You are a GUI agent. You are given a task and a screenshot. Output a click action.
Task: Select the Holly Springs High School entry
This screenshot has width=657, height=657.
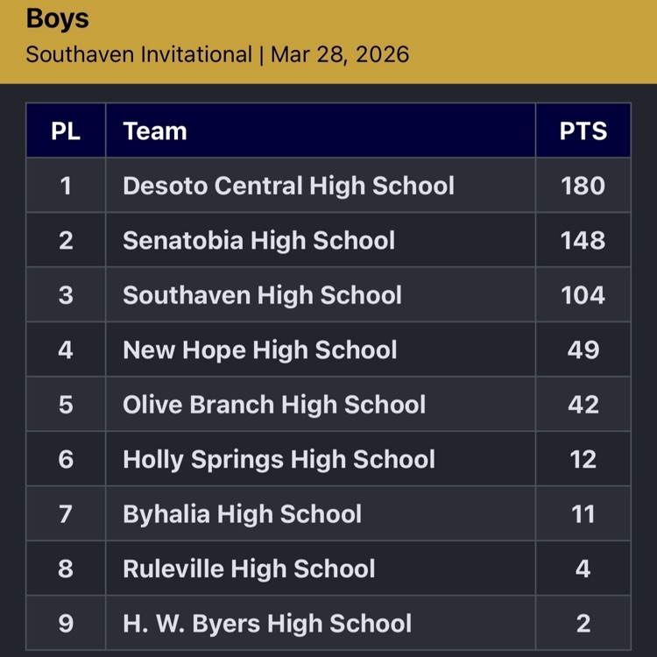point(279,459)
